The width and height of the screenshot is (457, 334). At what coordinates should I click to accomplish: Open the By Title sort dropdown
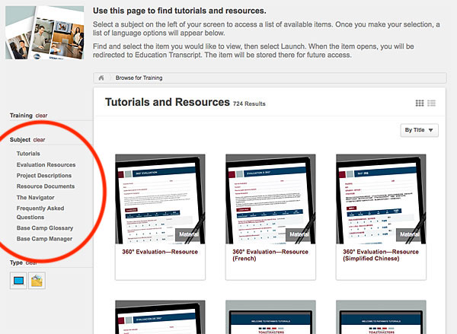(420, 131)
